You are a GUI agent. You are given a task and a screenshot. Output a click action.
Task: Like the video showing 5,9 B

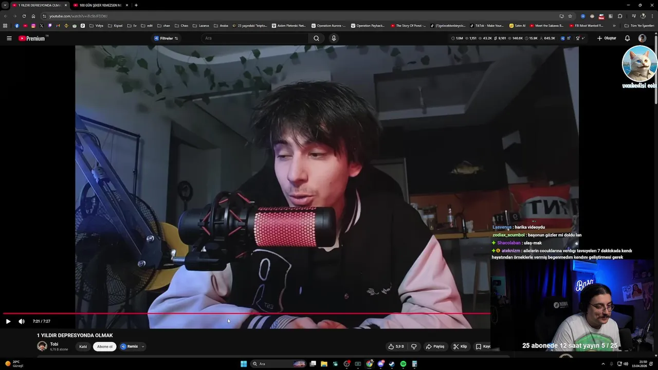[x=396, y=346]
